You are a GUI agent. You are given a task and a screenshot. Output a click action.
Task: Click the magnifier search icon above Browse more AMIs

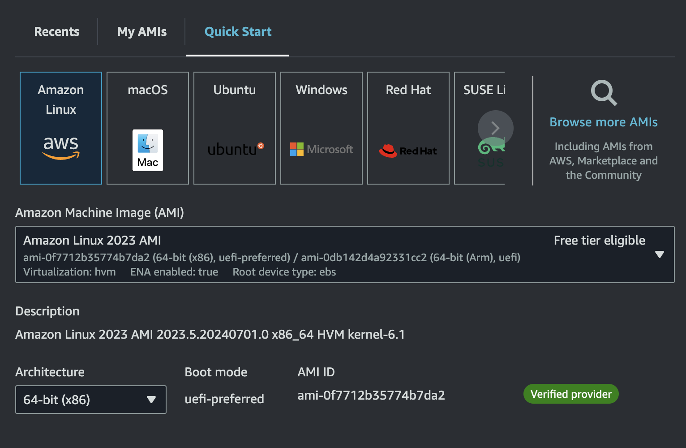[604, 93]
